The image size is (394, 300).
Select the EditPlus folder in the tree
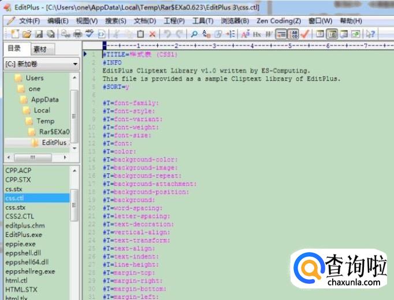[54, 142]
